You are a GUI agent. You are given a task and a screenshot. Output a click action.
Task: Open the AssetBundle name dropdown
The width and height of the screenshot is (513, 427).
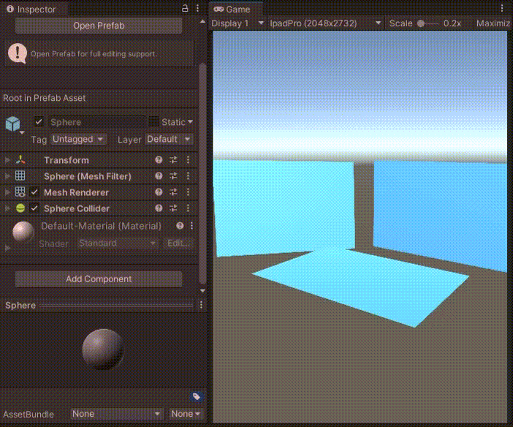(x=116, y=414)
